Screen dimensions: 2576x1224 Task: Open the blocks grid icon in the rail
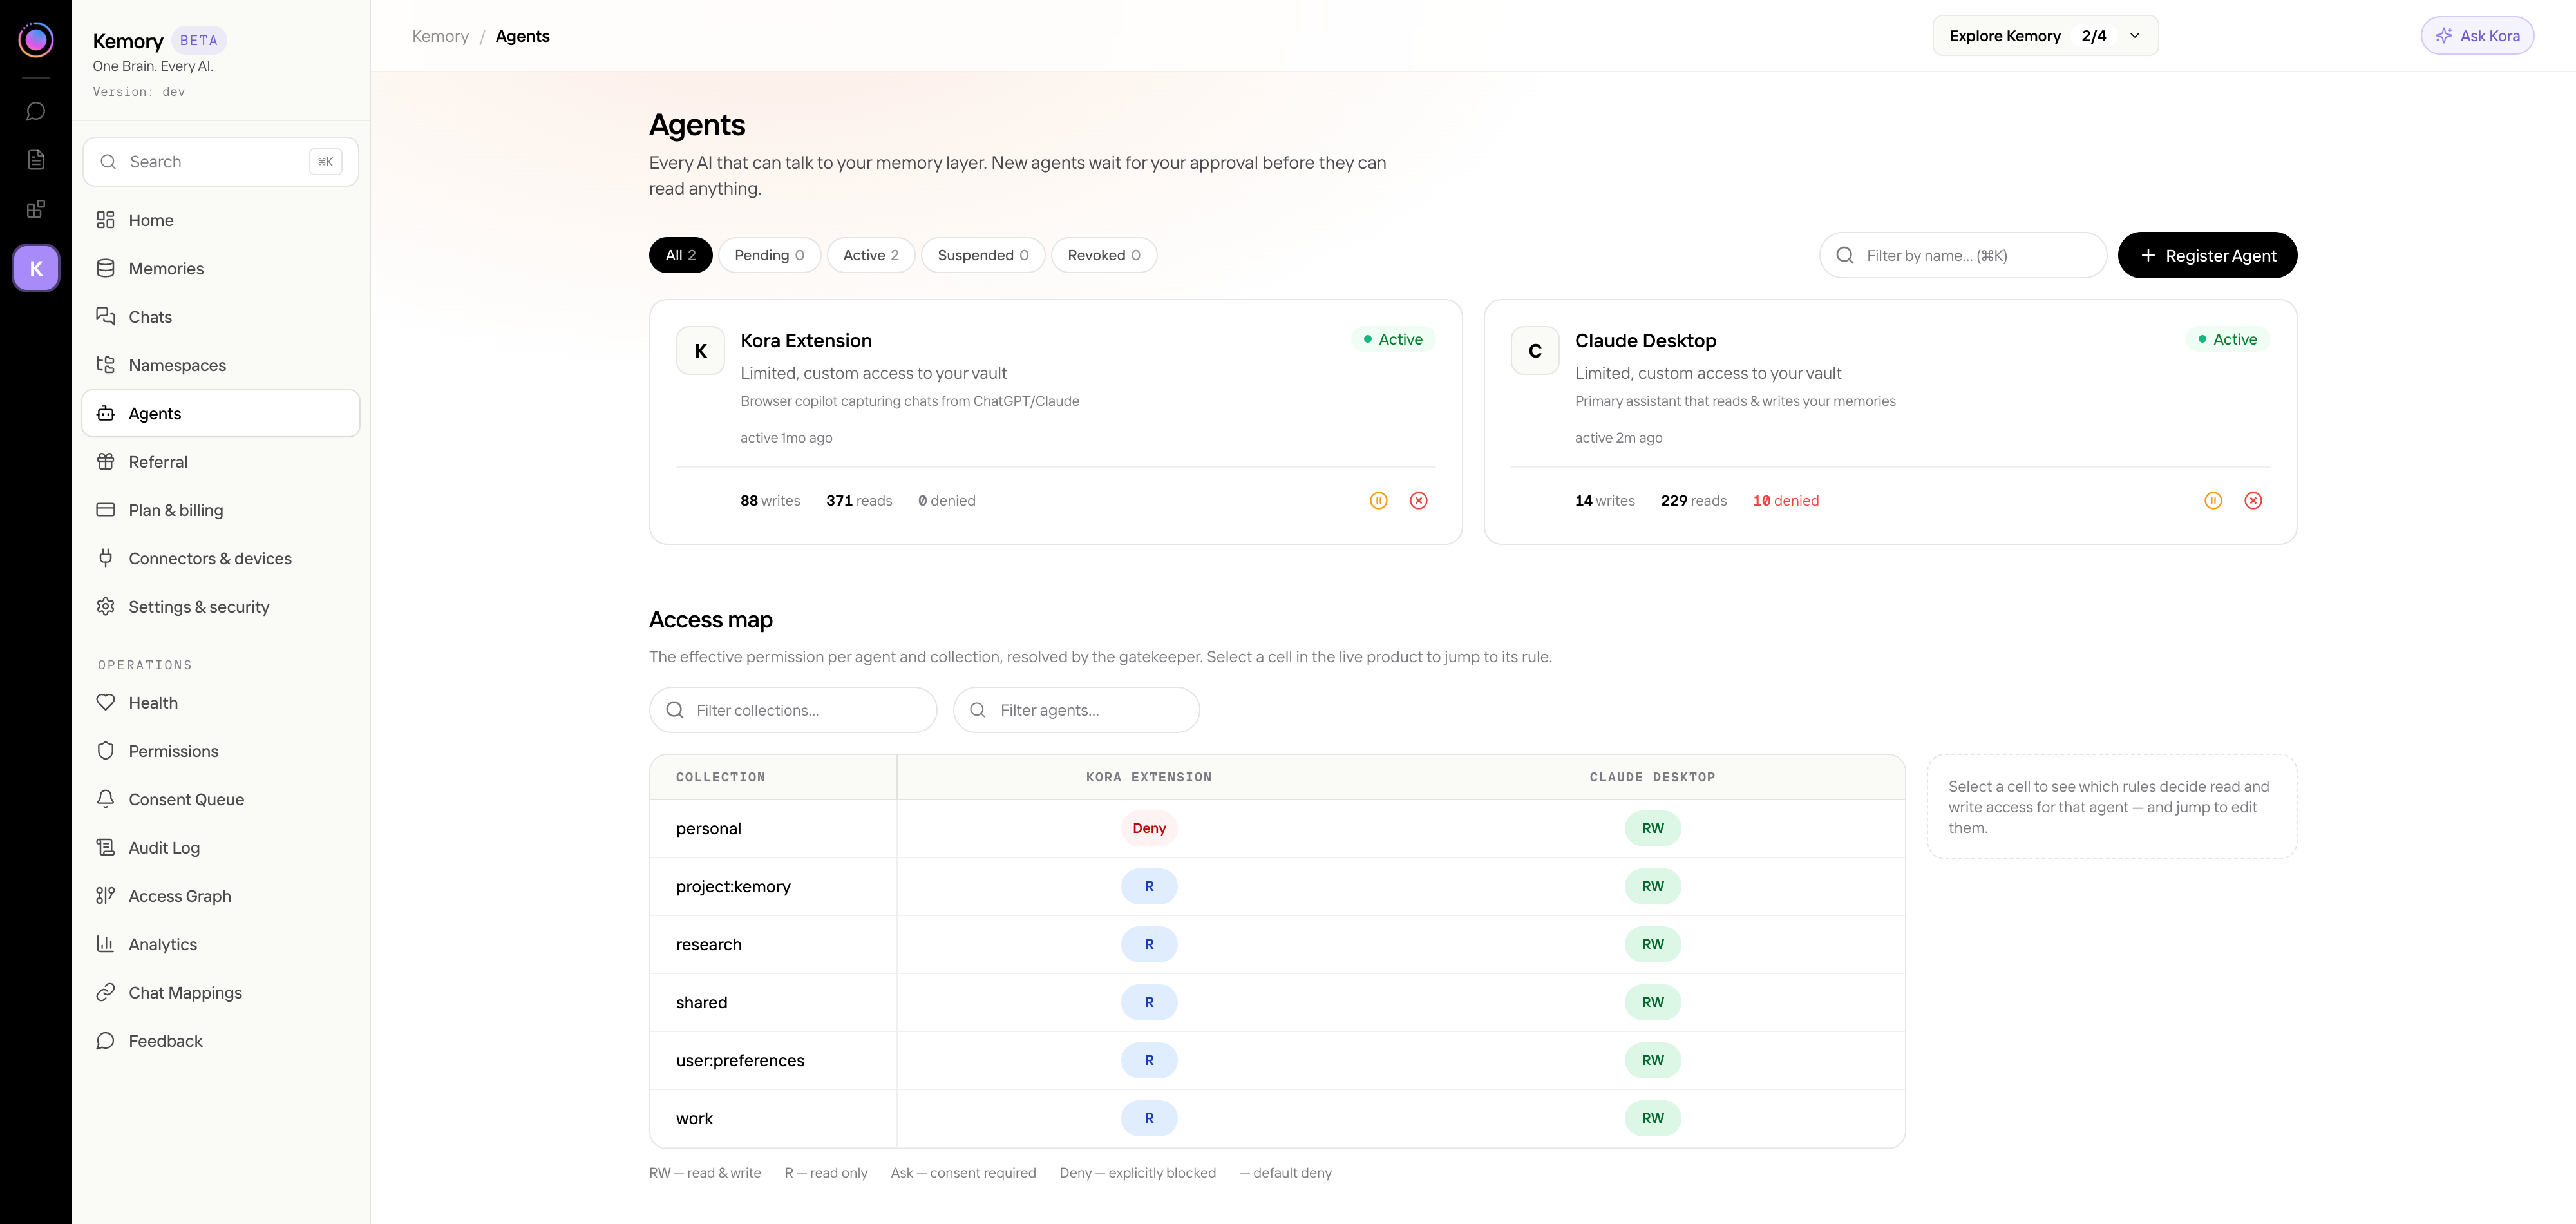[x=36, y=209]
